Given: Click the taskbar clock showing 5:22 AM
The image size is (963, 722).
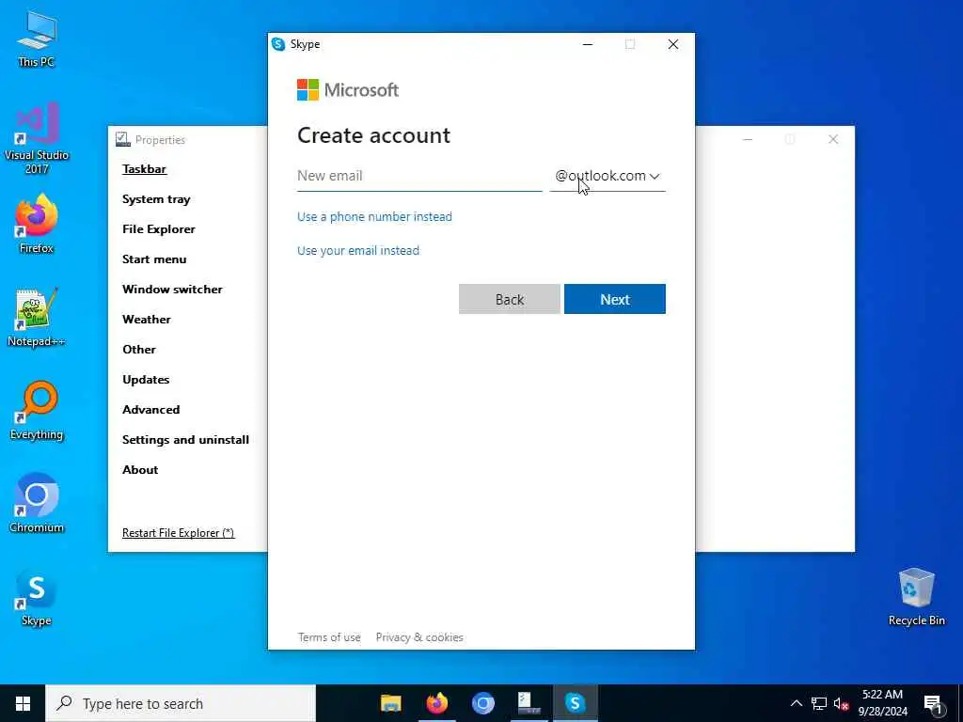Looking at the screenshot, I should [x=882, y=703].
